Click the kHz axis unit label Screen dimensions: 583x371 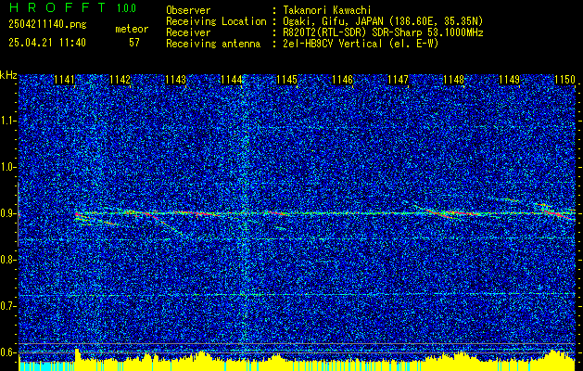8,76
